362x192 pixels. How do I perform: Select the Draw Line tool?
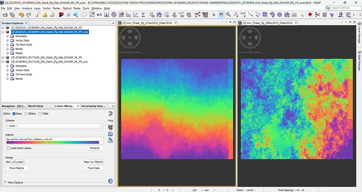(x=250, y=15)
